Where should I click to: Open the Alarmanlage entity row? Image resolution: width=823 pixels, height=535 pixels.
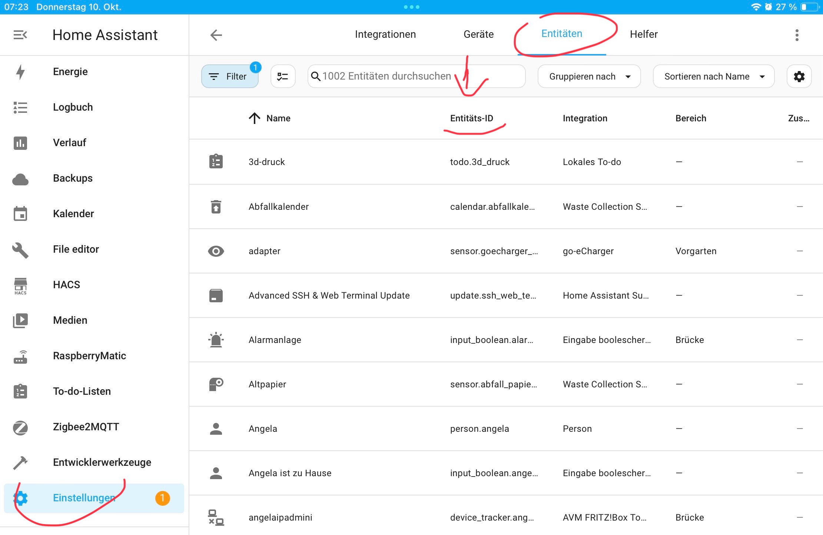click(275, 340)
